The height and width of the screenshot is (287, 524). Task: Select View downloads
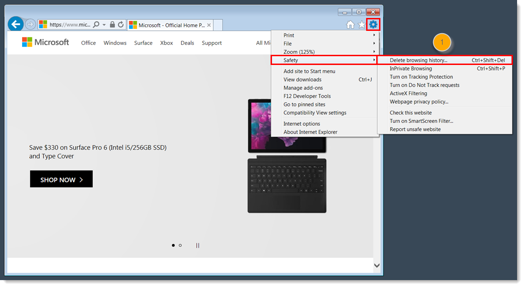325,80
